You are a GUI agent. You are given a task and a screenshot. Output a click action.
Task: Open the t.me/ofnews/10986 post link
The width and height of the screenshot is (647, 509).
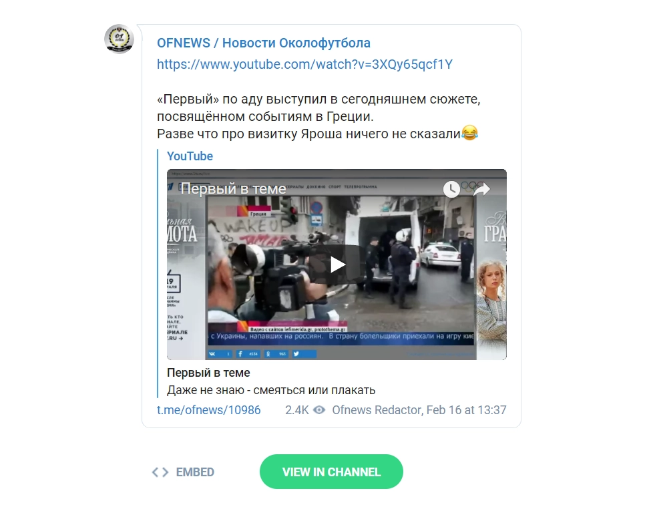[x=209, y=410]
